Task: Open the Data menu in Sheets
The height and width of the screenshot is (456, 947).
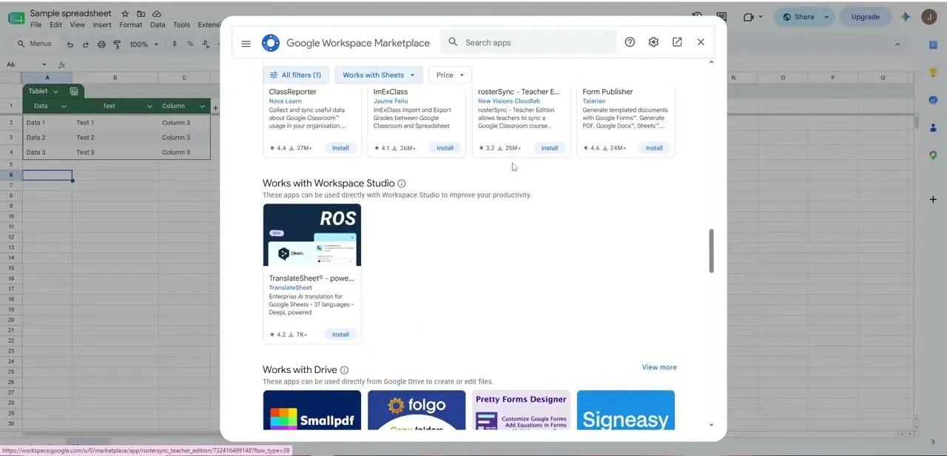Action: pos(158,25)
